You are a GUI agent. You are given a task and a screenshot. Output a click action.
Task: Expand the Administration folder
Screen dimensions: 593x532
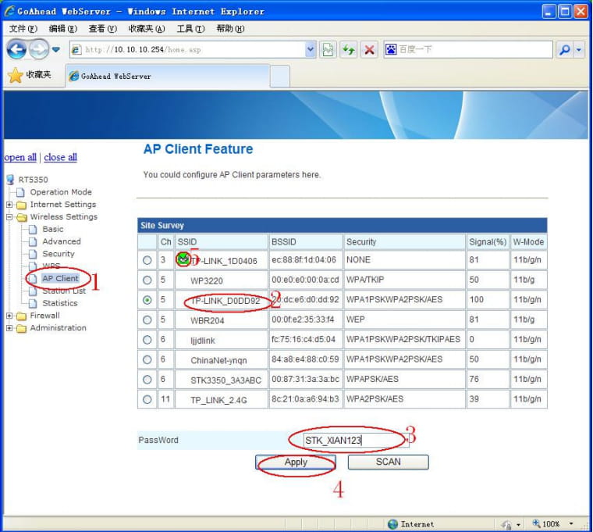[x=9, y=328]
